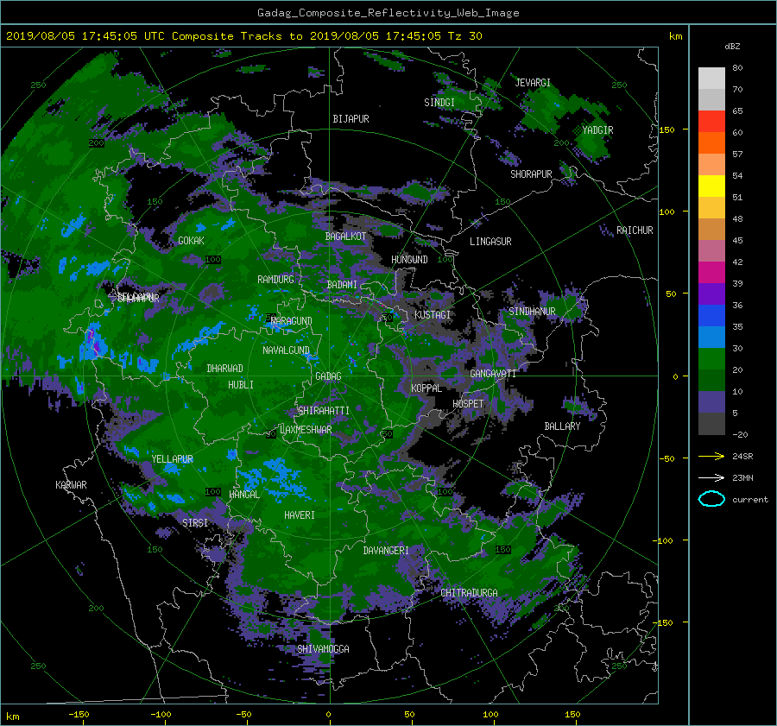777x726 pixels.
Task: Click the YELLAPUR city label
Action: (172, 459)
